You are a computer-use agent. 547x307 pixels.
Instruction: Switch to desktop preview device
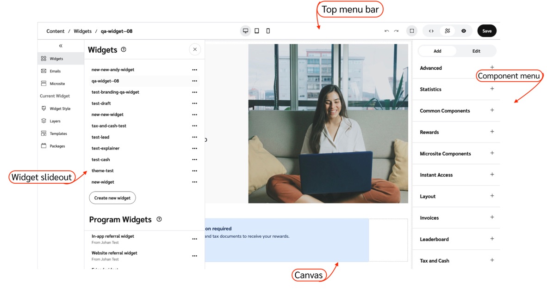[245, 31]
